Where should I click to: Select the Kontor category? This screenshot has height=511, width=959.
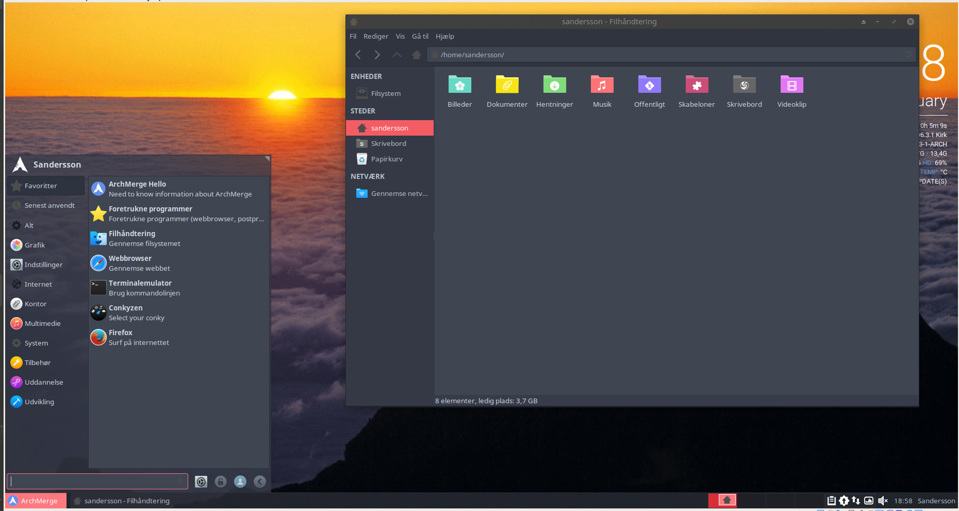click(x=46, y=304)
